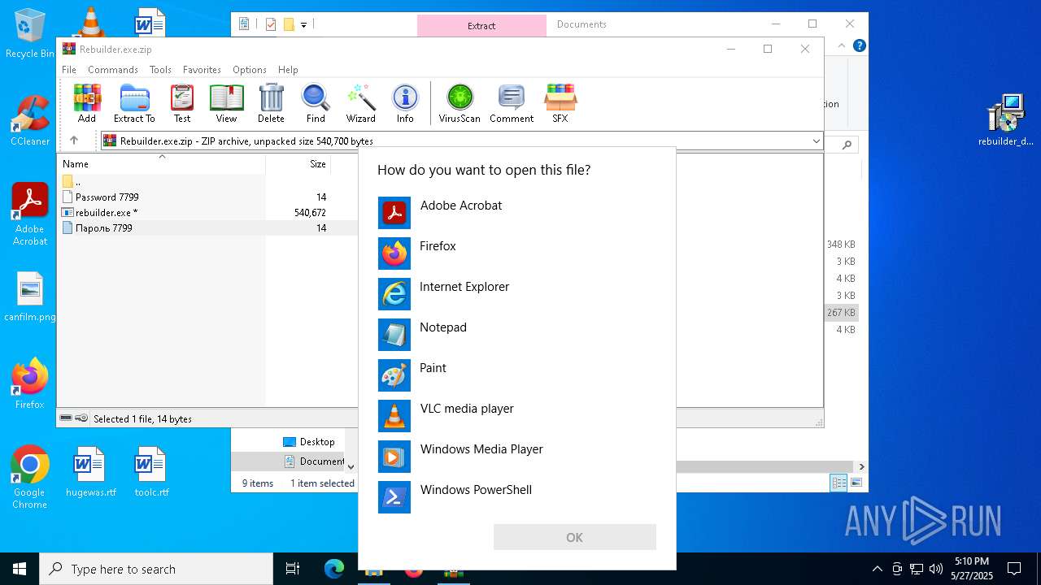This screenshot has width=1041, height=585.
Task: Switch Explorer to large icons view
Action: [856, 483]
